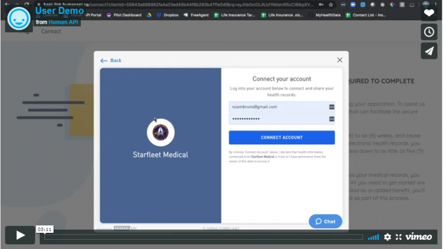Click password manager icon in email field
Viewport: 443px width, 249px height.
tap(331, 107)
